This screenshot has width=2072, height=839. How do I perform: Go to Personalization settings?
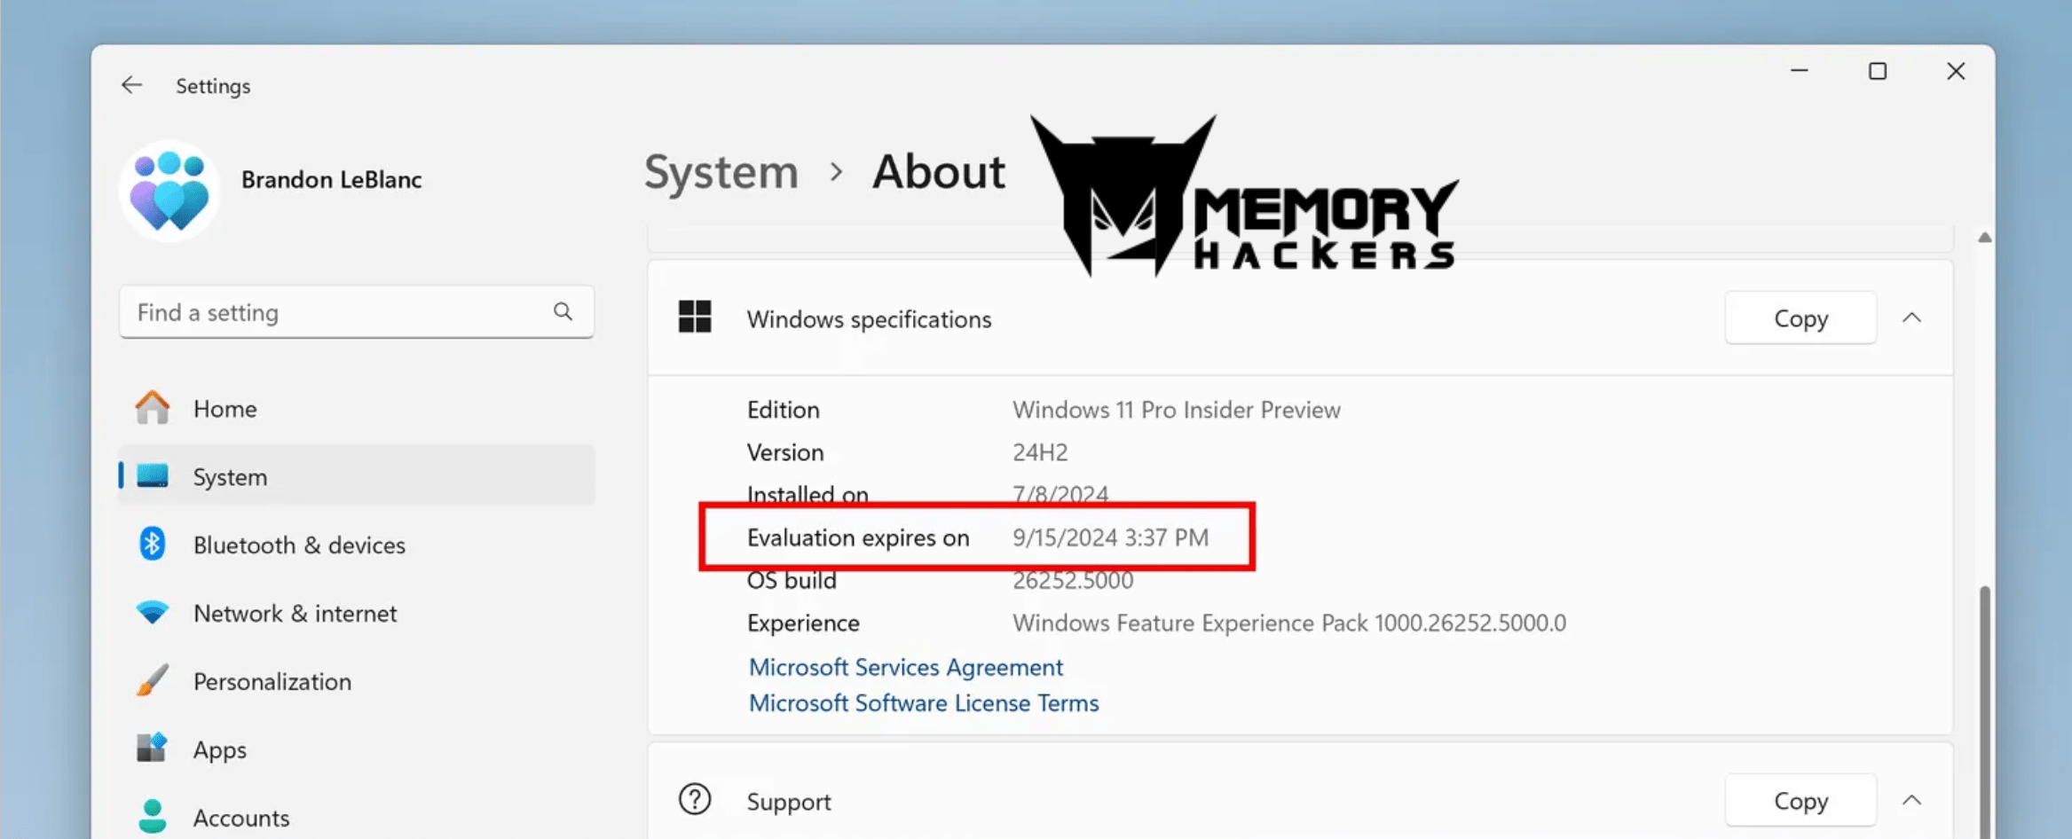pyautogui.click(x=357, y=681)
